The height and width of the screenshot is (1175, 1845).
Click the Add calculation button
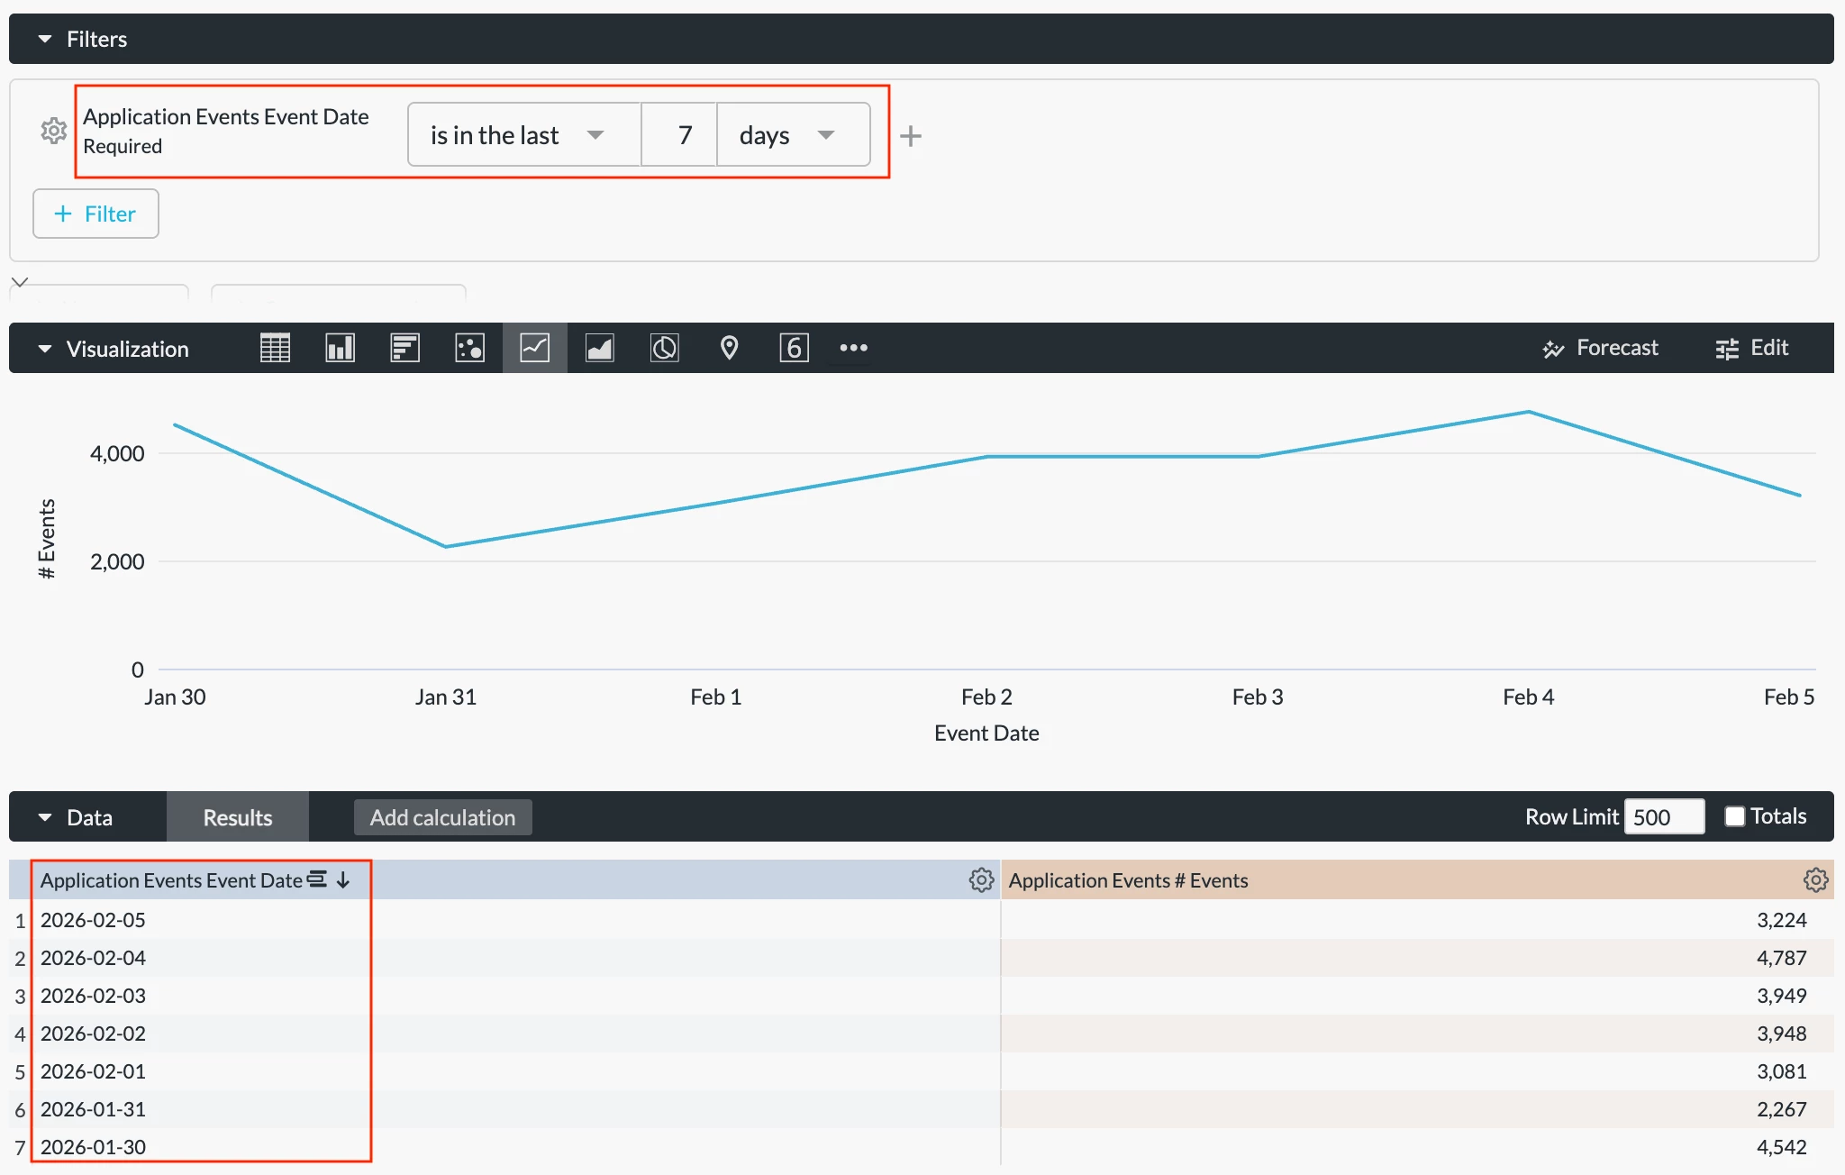(442, 817)
